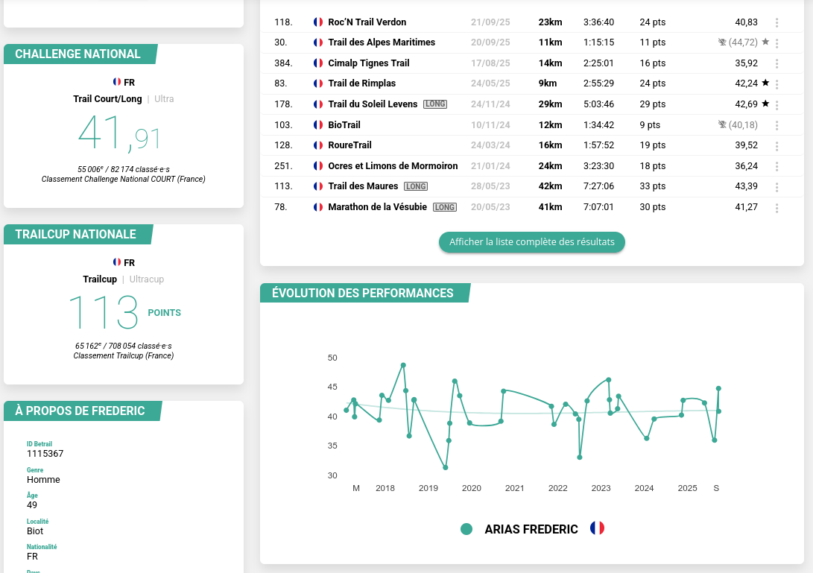The width and height of the screenshot is (813, 573).
Task: Click Afficher la liste complète des résultats
Action: pyautogui.click(x=531, y=242)
